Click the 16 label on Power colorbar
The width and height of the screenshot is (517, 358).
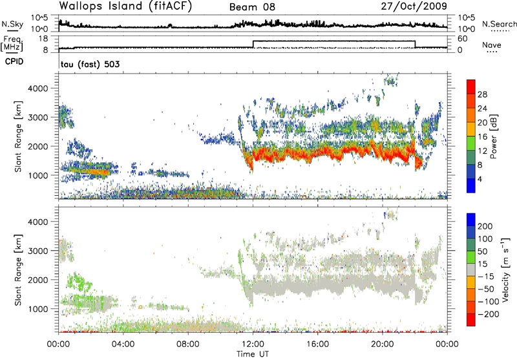click(482, 137)
